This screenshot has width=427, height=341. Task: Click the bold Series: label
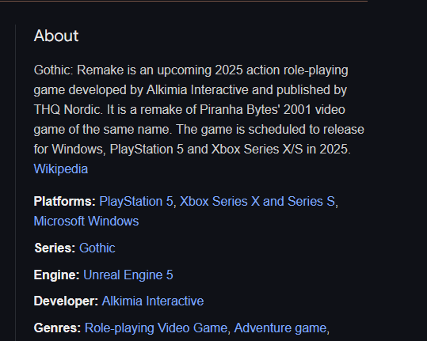click(55, 248)
